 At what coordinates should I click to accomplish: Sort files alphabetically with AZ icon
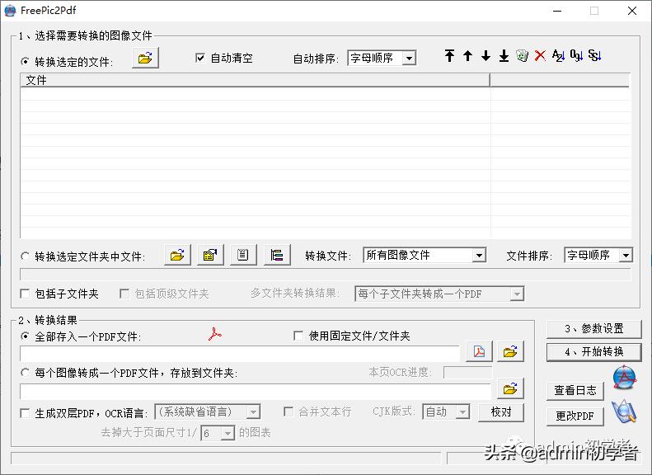pyautogui.click(x=558, y=55)
